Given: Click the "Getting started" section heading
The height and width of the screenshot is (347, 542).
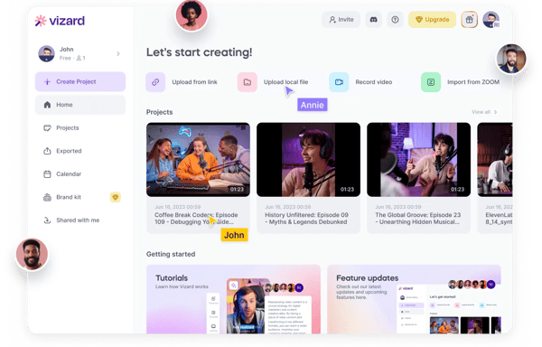Looking at the screenshot, I should (171, 254).
